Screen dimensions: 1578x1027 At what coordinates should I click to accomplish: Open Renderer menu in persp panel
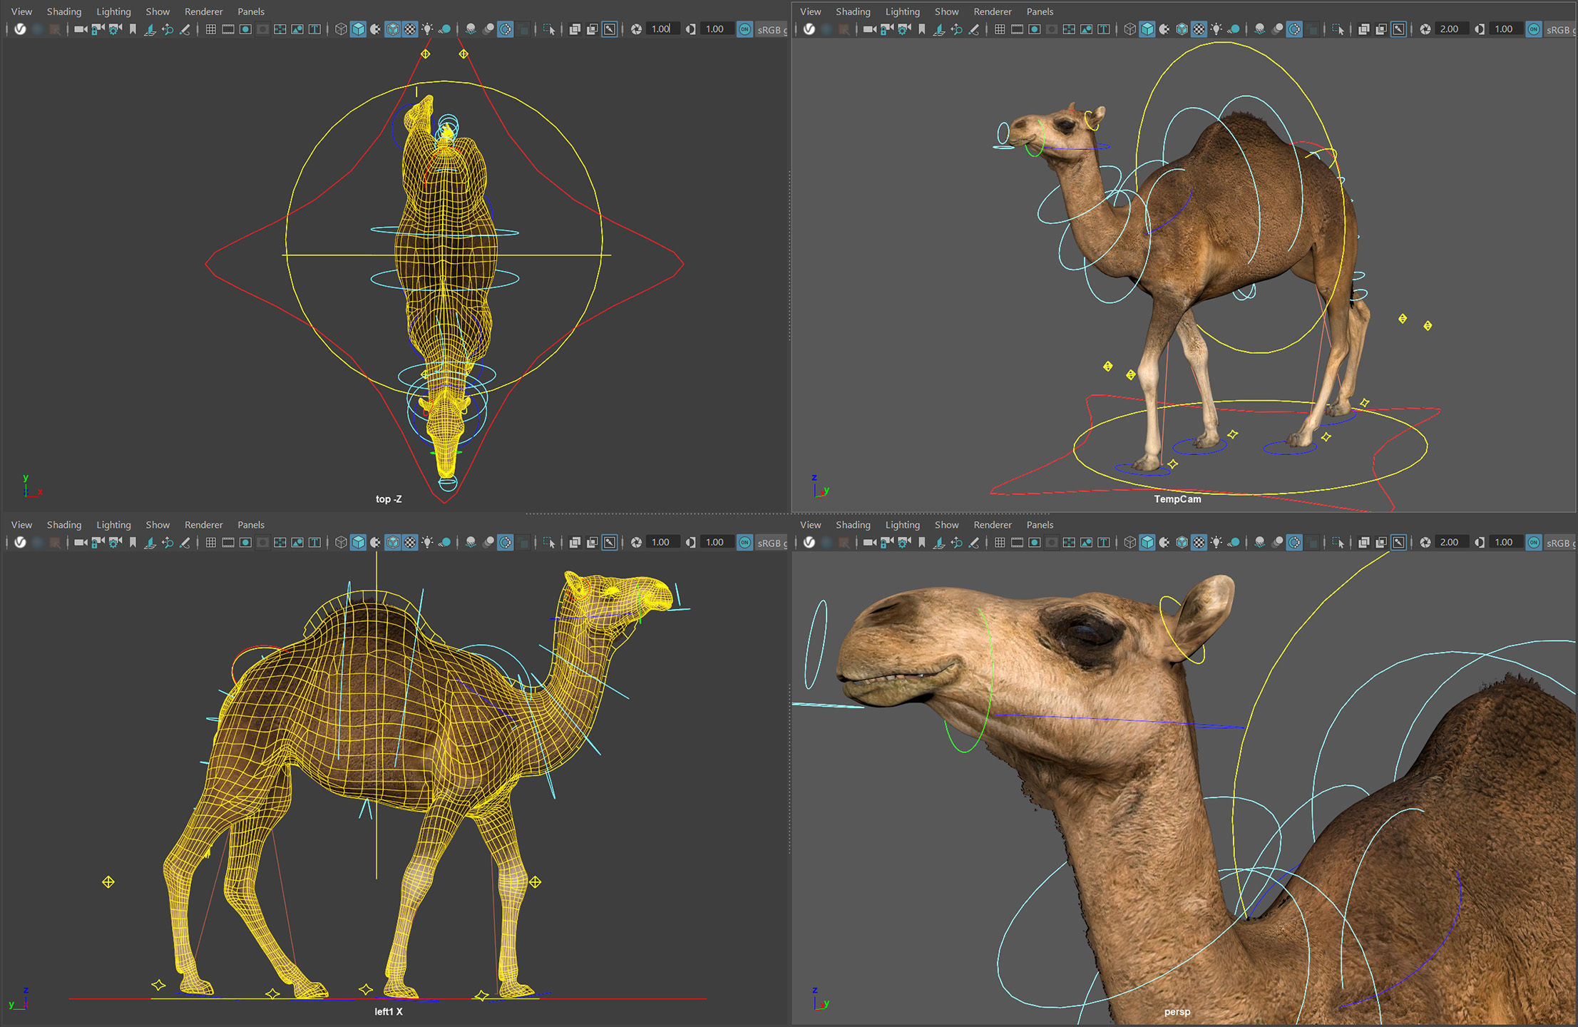[992, 524]
